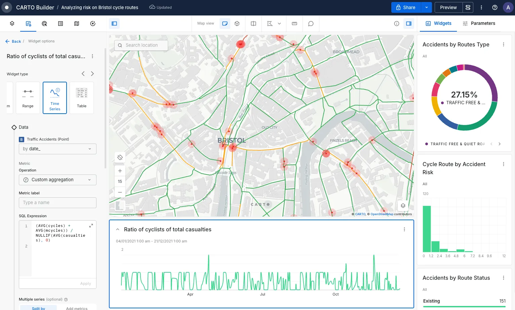Reset map rotation compass icon
Image resolution: width=515 pixels, height=310 pixels.
(120, 157)
